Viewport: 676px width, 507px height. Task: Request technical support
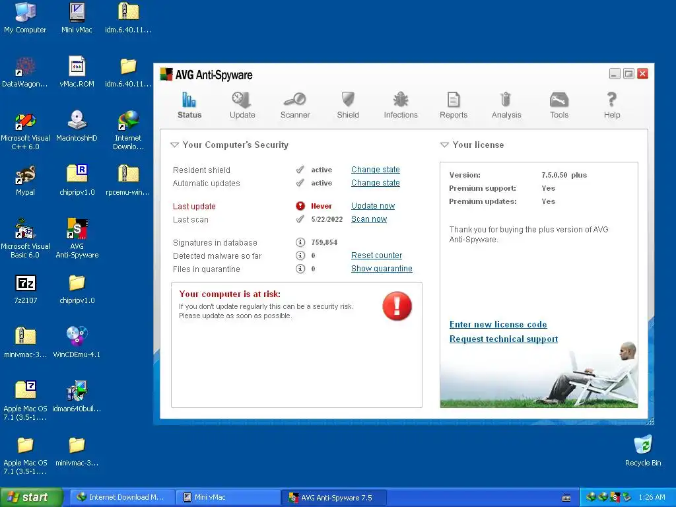(x=504, y=339)
